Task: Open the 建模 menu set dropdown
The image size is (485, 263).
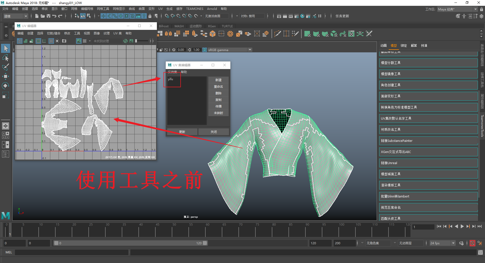Action: point(15,16)
